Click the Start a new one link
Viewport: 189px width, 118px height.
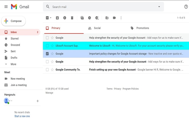coord(22,116)
